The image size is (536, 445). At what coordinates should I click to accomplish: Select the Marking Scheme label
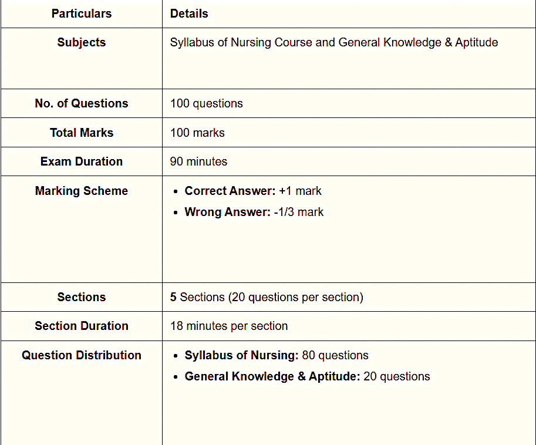[x=81, y=191]
